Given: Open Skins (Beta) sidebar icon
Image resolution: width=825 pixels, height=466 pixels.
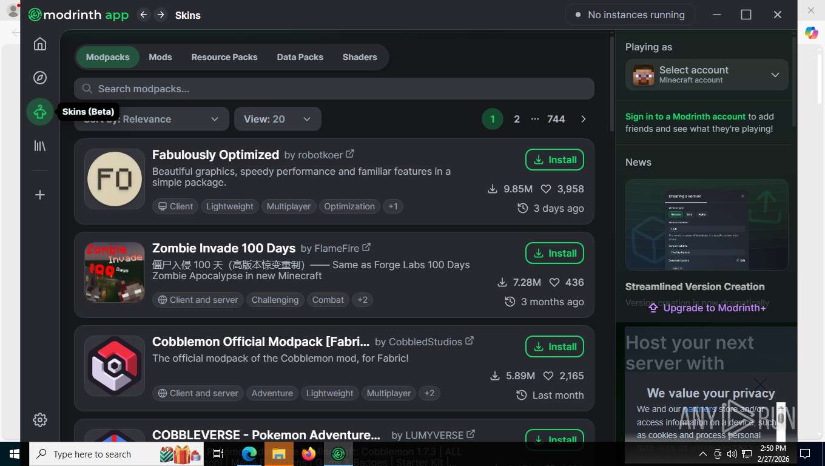Looking at the screenshot, I should pos(40,112).
